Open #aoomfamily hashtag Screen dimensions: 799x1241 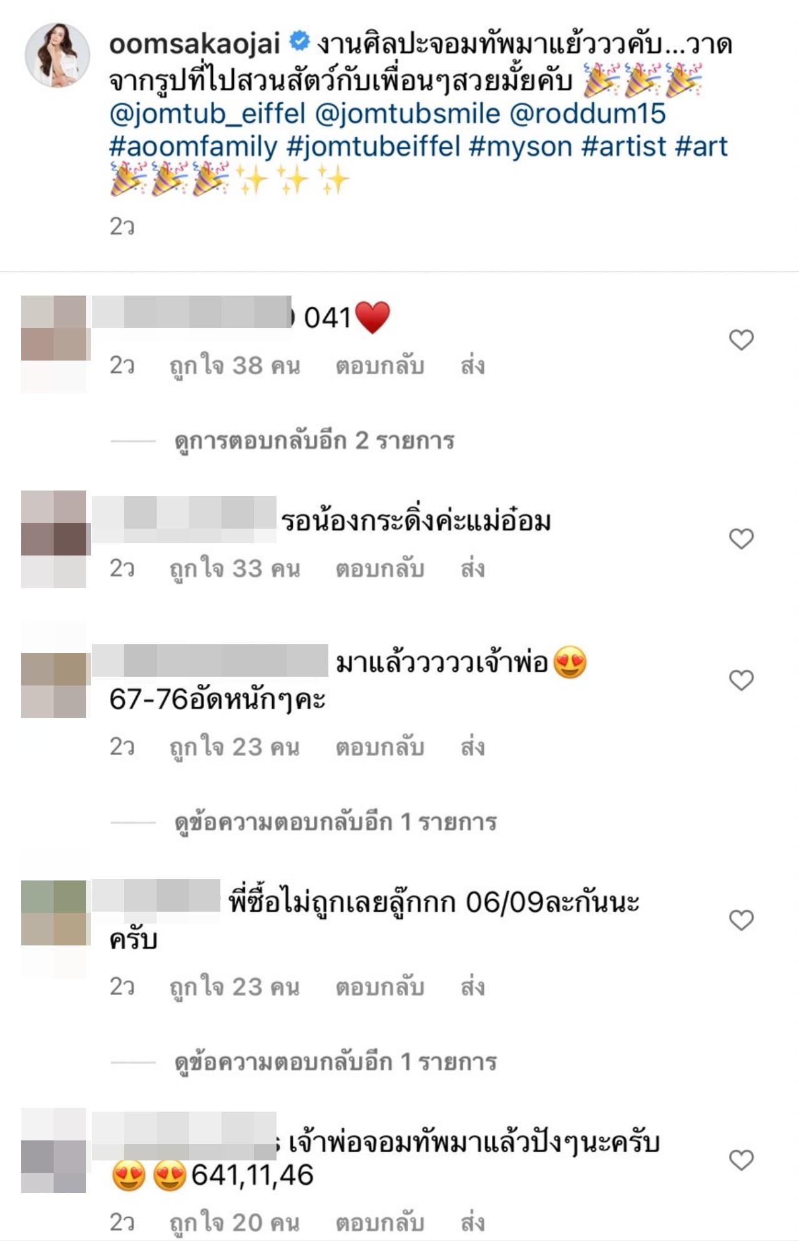tap(193, 147)
